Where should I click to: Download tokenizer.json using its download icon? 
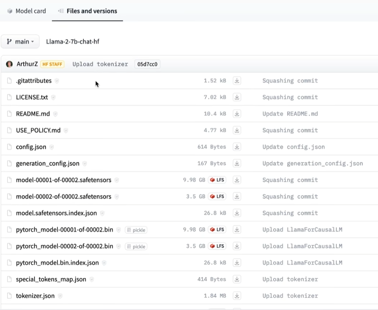[237, 296]
